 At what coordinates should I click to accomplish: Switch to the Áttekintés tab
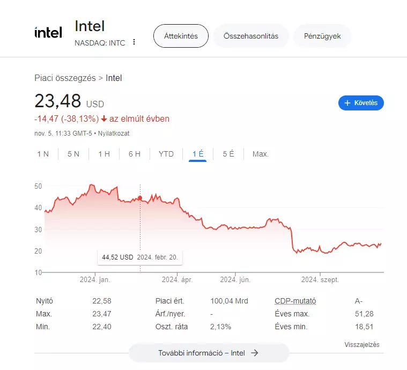point(181,36)
